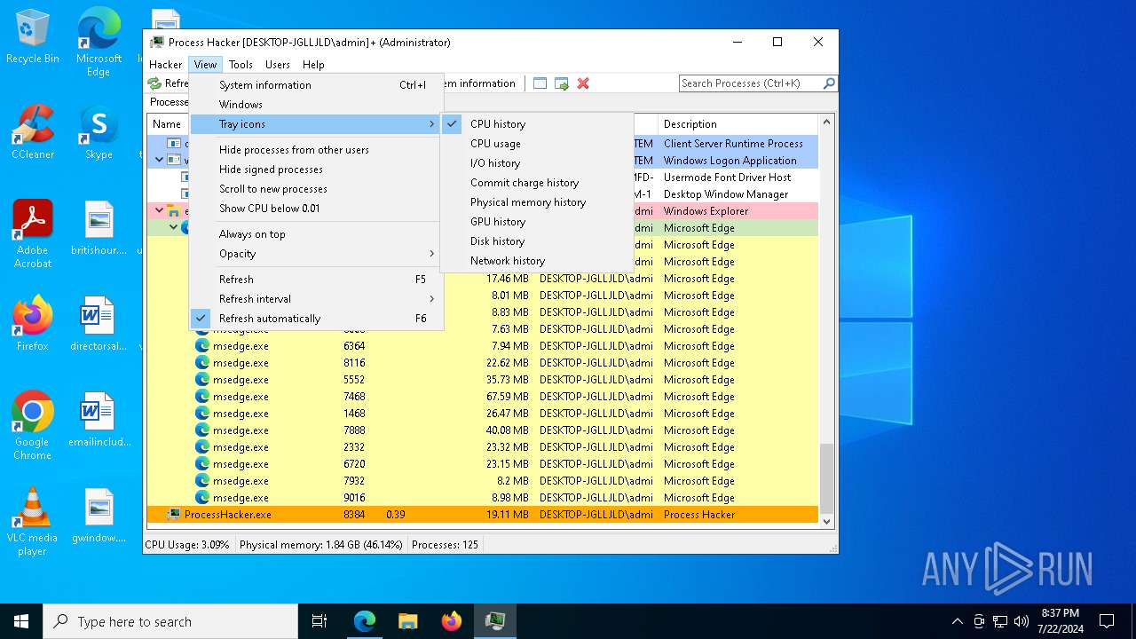Image resolution: width=1136 pixels, height=639 pixels.
Task: Click the Edge icon of msedge.exe PID 6364
Action: point(202,346)
